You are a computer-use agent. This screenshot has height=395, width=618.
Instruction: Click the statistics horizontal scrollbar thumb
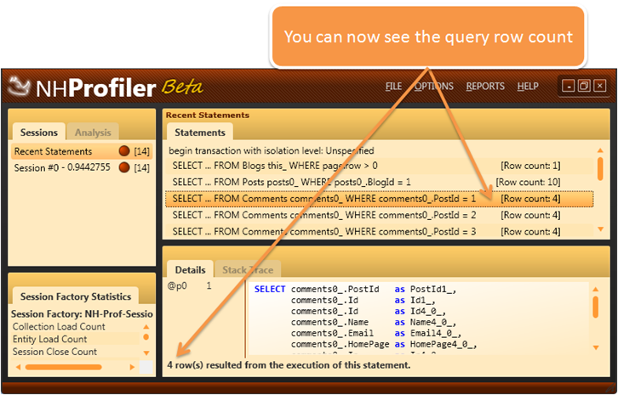click(x=64, y=367)
